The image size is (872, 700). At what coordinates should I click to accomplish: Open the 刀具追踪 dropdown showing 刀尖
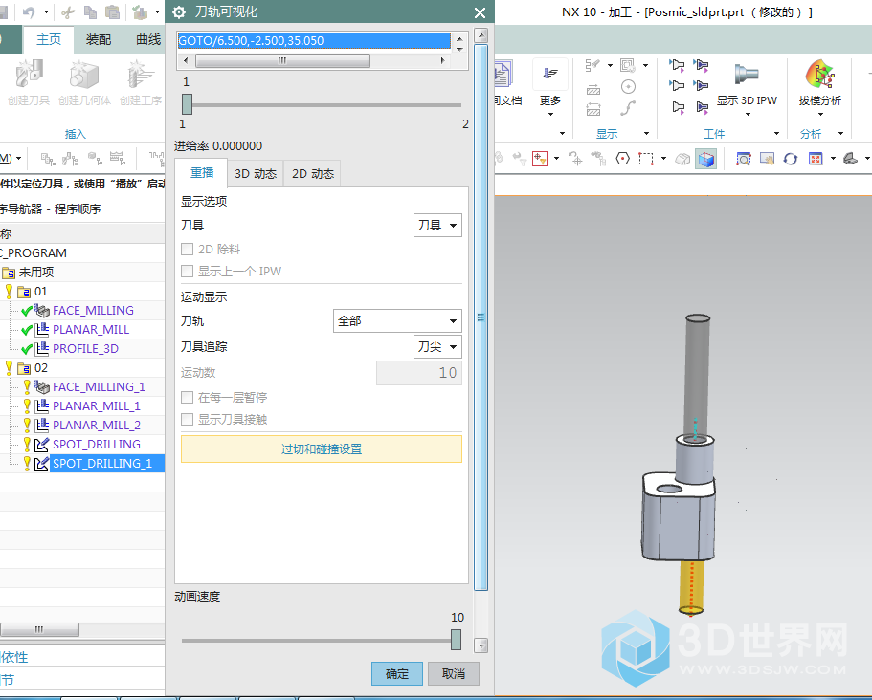pos(438,346)
